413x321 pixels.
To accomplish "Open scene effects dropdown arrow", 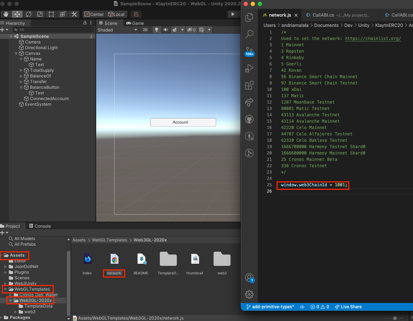I will (x=182, y=30).
